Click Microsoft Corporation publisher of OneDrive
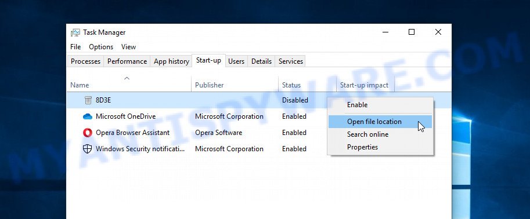 pyautogui.click(x=229, y=116)
